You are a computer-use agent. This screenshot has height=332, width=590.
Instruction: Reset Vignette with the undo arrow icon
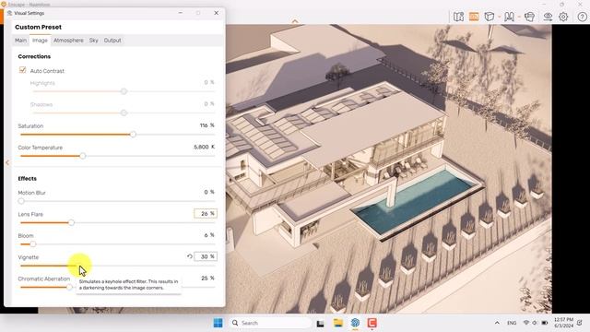[190, 256]
